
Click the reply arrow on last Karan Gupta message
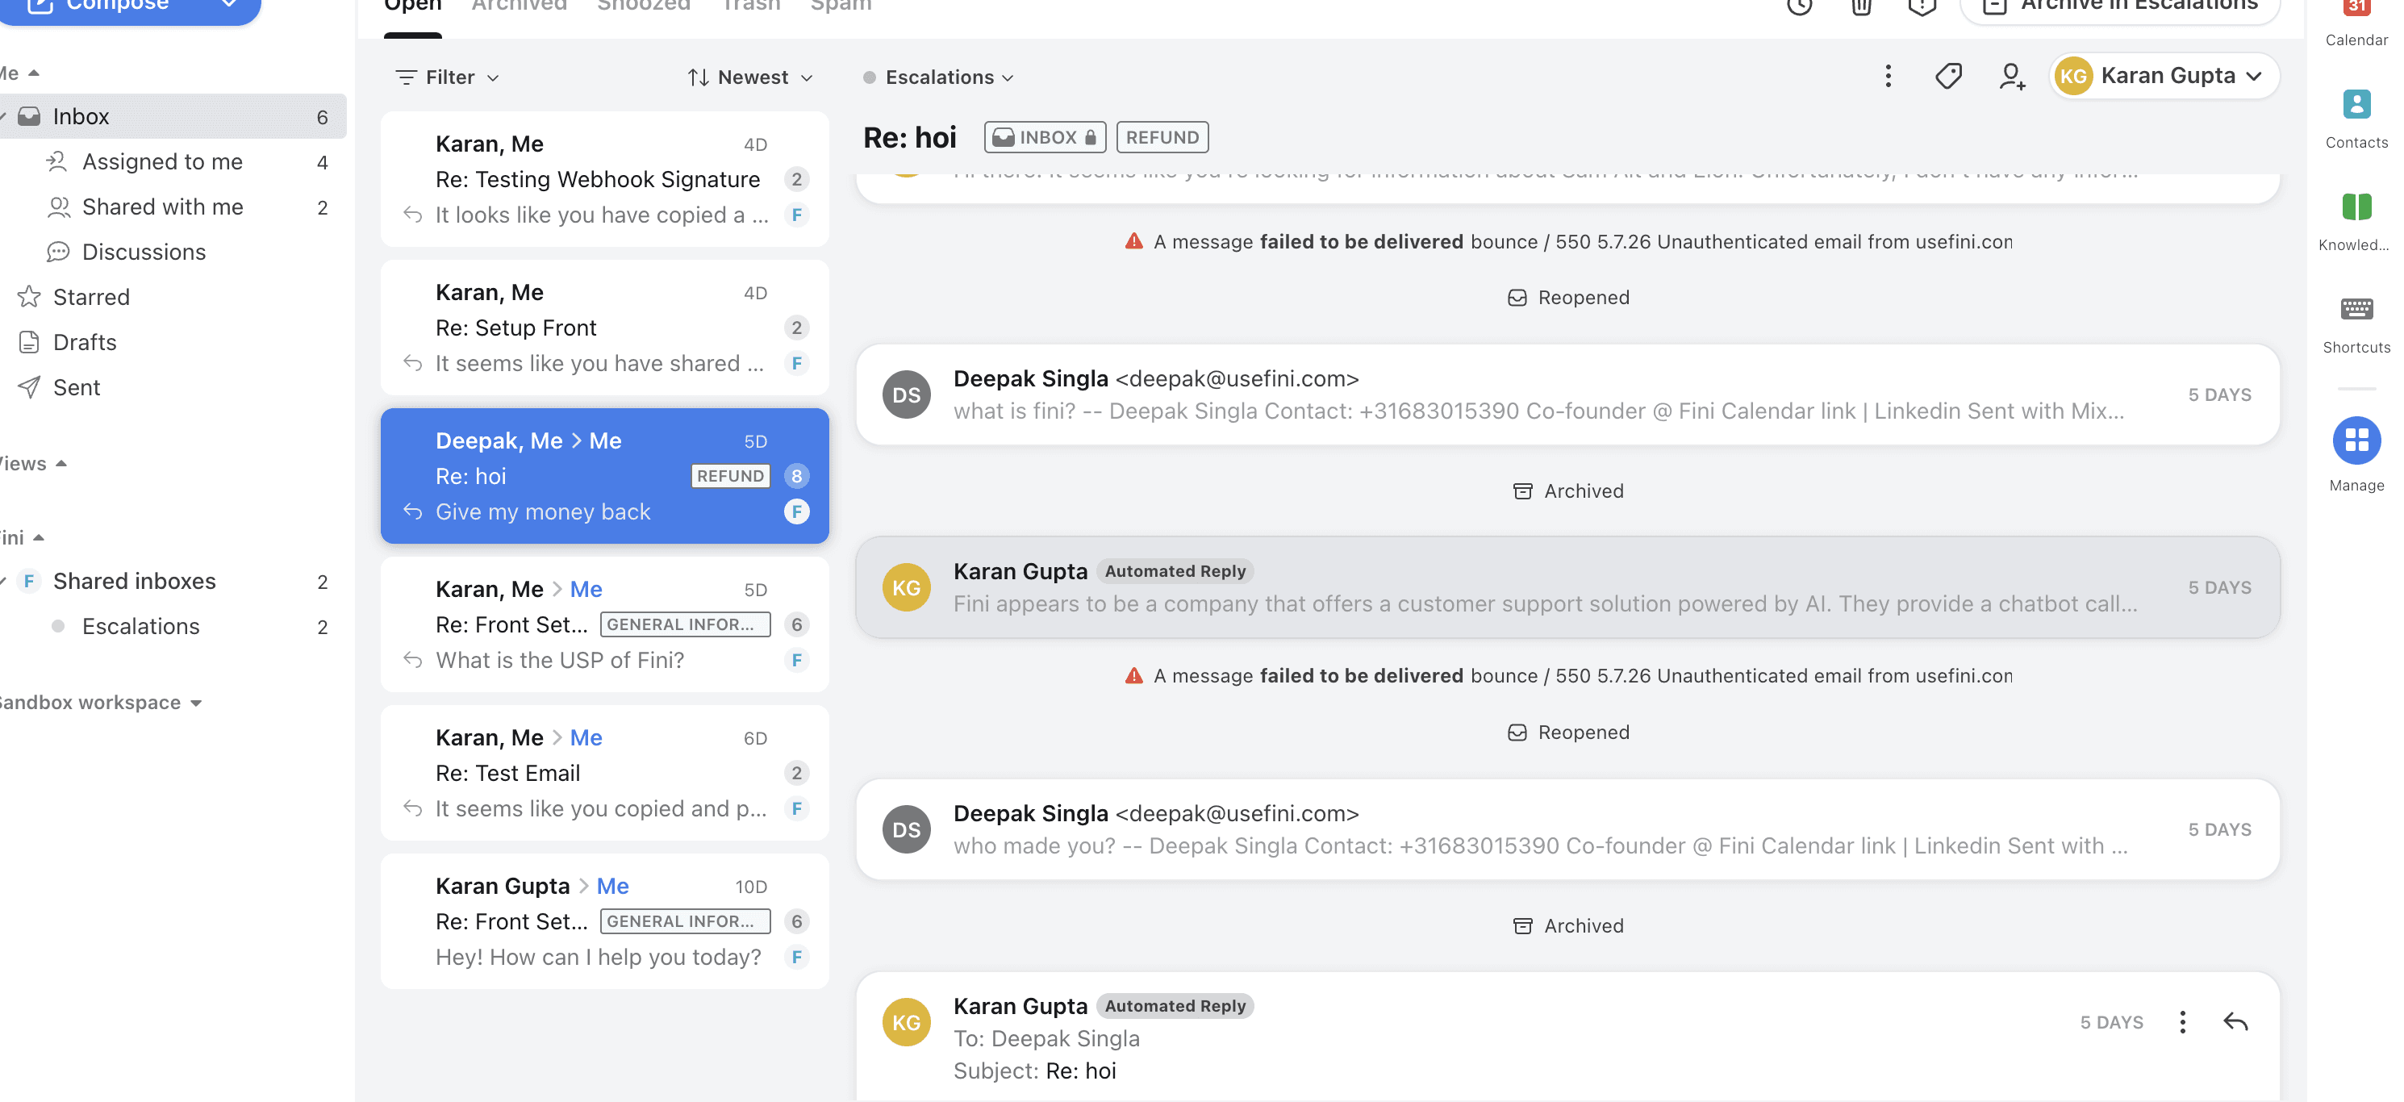point(2235,1022)
